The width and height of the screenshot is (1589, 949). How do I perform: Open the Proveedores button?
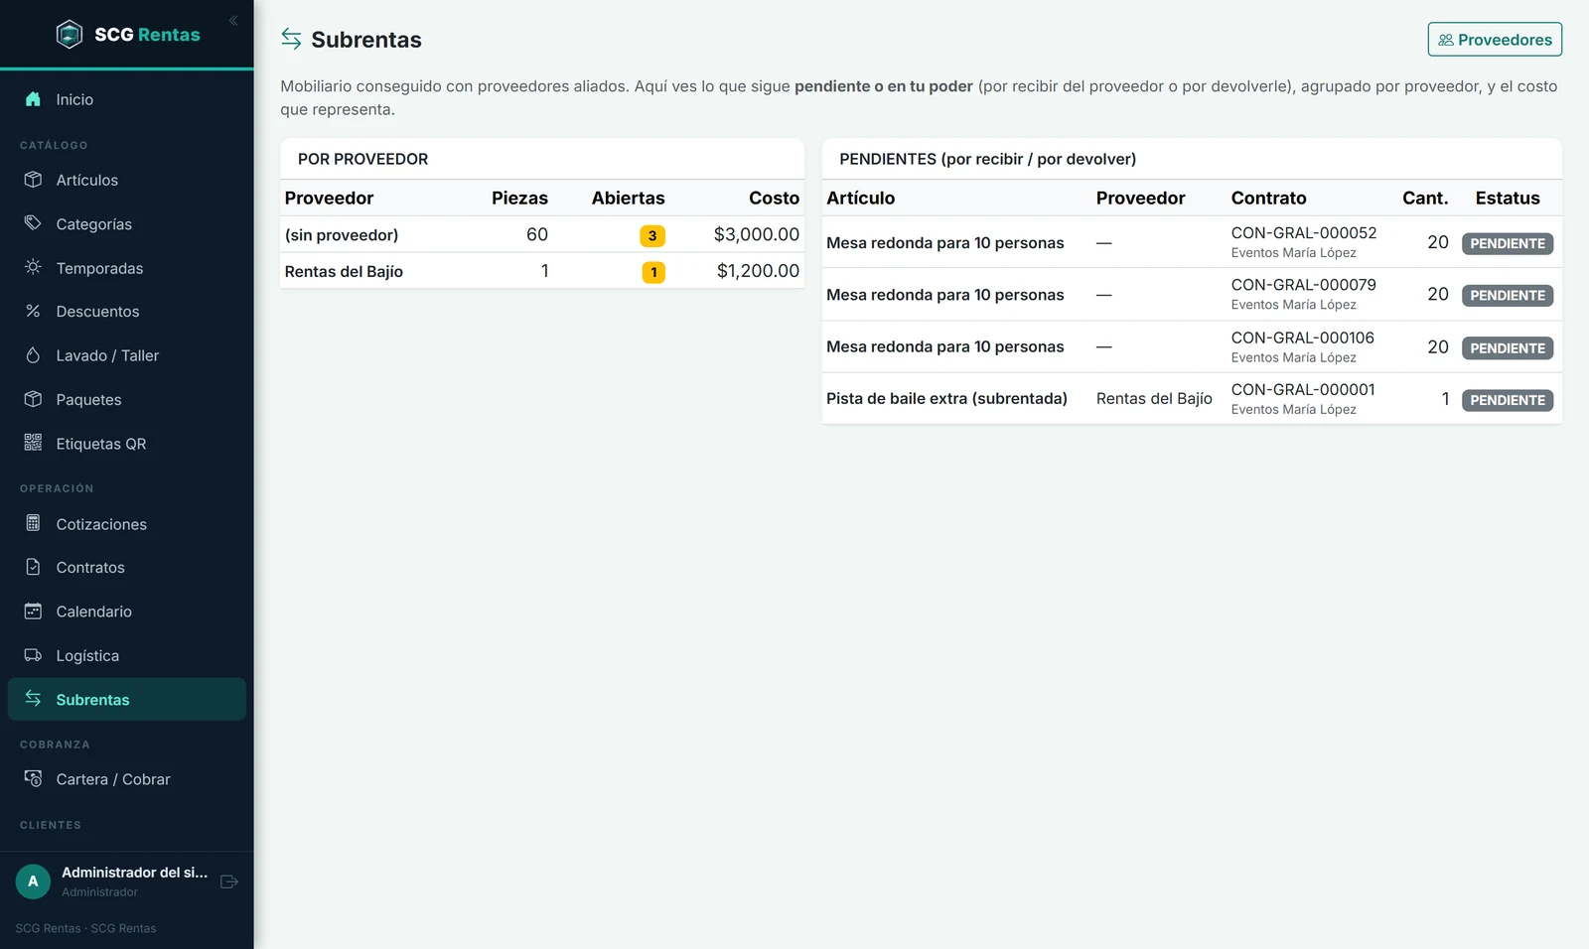click(x=1495, y=40)
